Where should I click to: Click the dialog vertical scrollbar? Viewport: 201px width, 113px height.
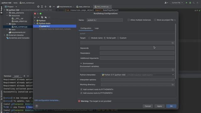pos(175,51)
